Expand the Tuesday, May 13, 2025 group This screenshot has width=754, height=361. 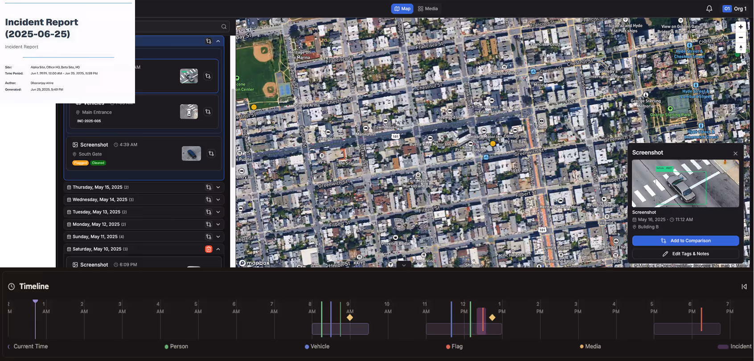[218, 212]
